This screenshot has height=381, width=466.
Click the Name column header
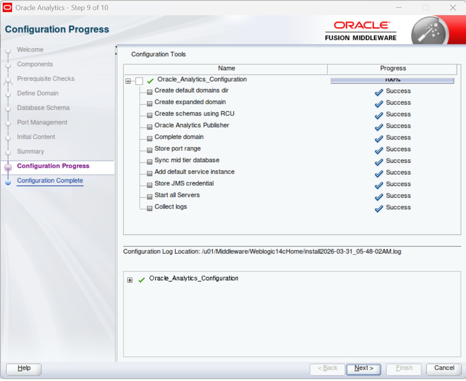(x=226, y=69)
